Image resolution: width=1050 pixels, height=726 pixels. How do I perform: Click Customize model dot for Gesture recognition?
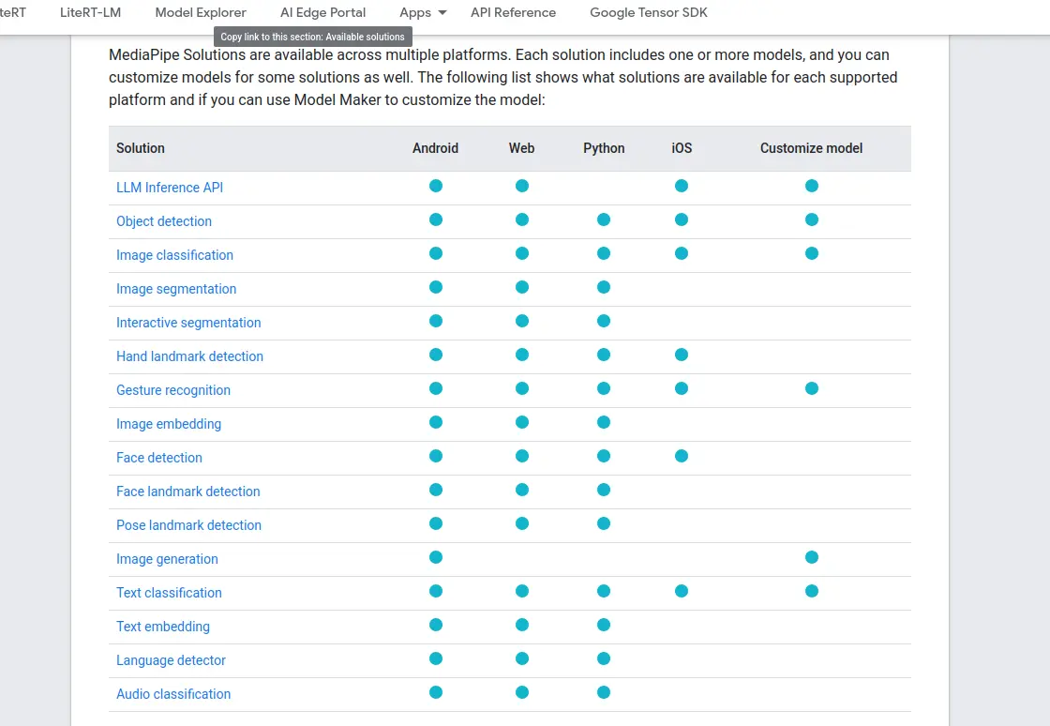coord(812,388)
